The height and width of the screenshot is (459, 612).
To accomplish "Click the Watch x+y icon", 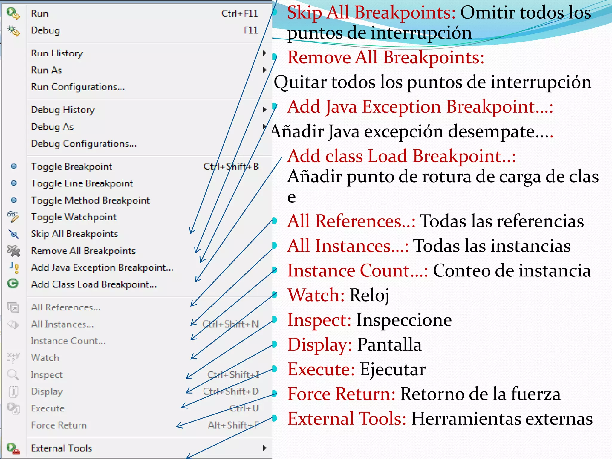I will [x=13, y=357].
